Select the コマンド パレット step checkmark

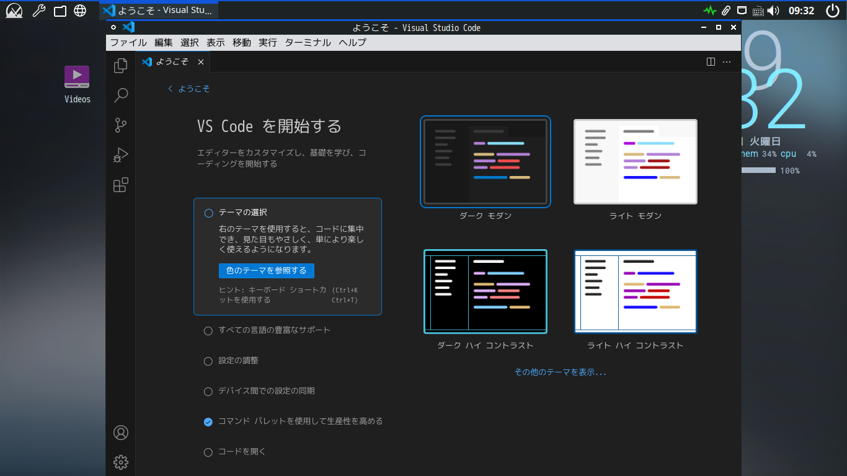coord(208,421)
